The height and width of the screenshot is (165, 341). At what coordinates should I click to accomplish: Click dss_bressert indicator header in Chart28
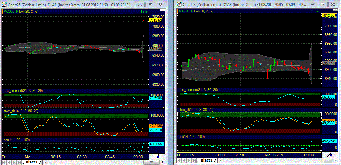click(198, 89)
